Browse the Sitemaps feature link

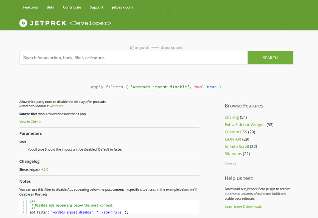pos(233,154)
